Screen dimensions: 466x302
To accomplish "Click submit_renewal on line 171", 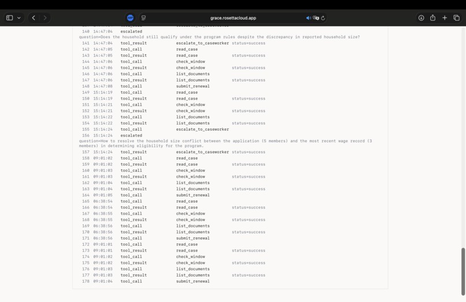I will click(193, 238).
